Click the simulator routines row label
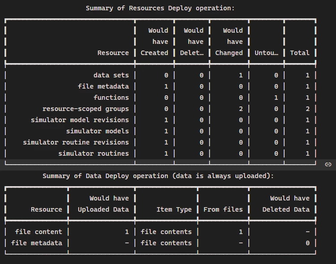The width and height of the screenshot is (336, 264). (93, 153)
